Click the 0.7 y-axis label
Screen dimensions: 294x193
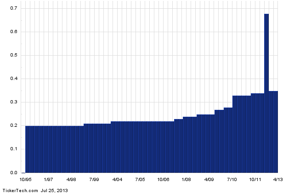point(14,8)
